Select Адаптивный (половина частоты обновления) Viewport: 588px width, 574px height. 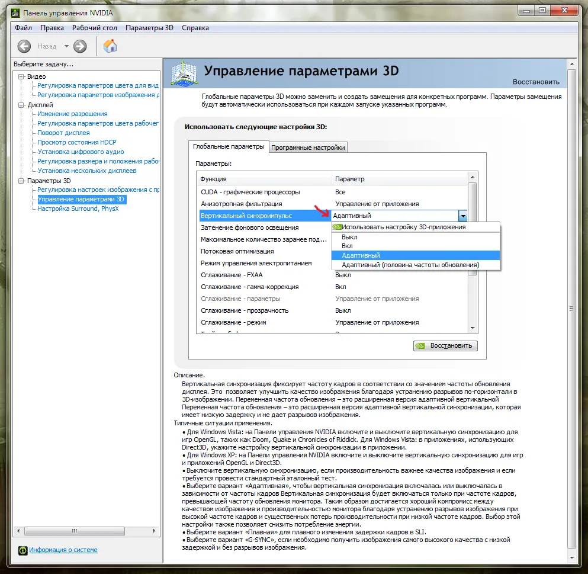tap(416, 265)
